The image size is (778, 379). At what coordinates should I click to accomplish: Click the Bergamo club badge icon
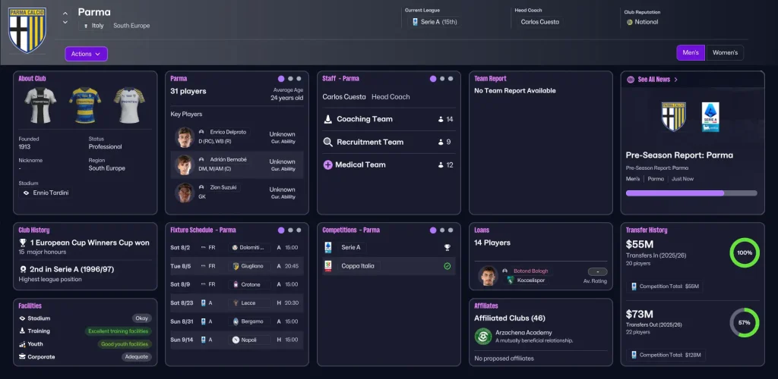[236, 321]
